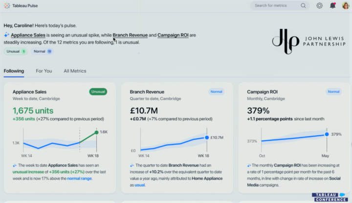Click the Normal badge on Campaign ROI

point(333,92)
